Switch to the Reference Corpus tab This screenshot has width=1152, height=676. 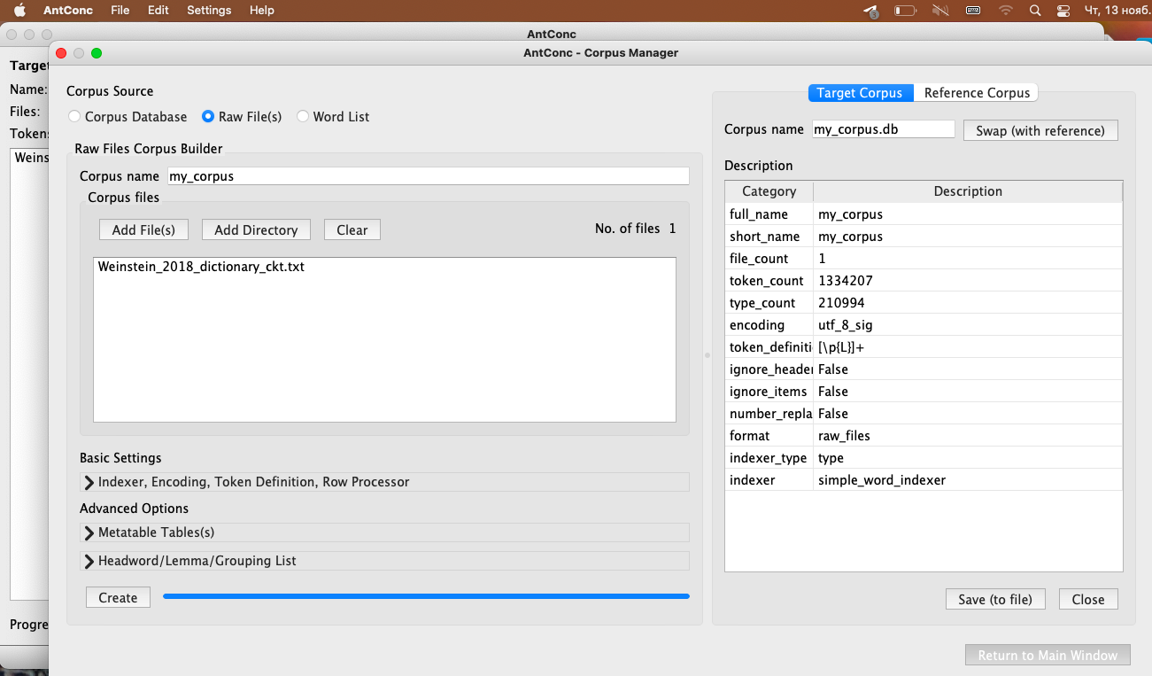[977, 92]
